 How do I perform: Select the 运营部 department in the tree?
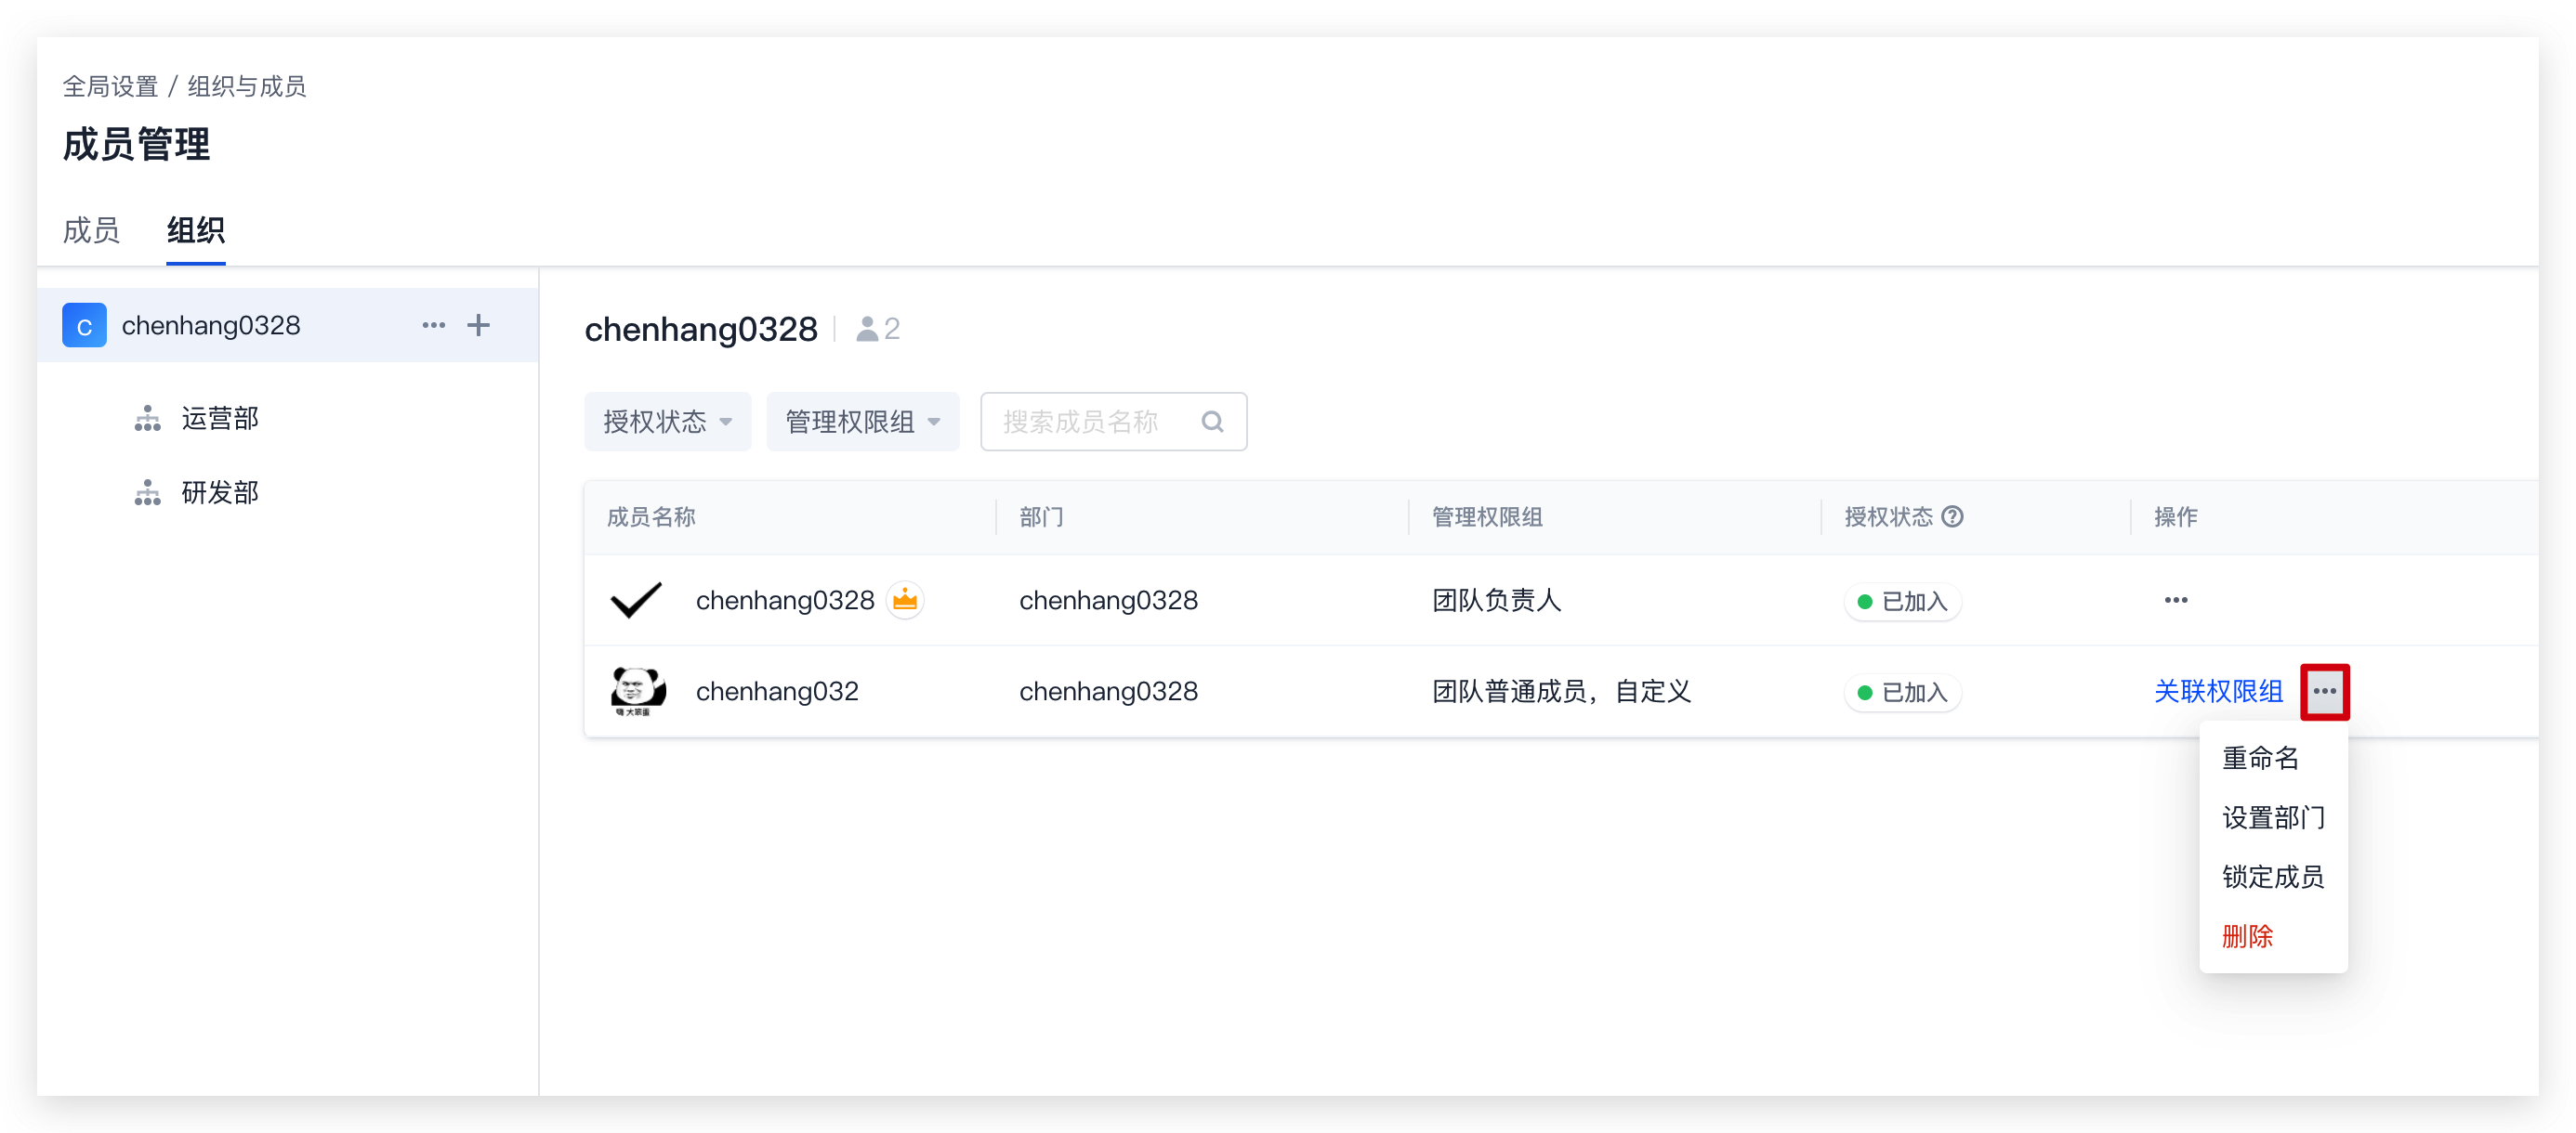click(x=220, y=419)
